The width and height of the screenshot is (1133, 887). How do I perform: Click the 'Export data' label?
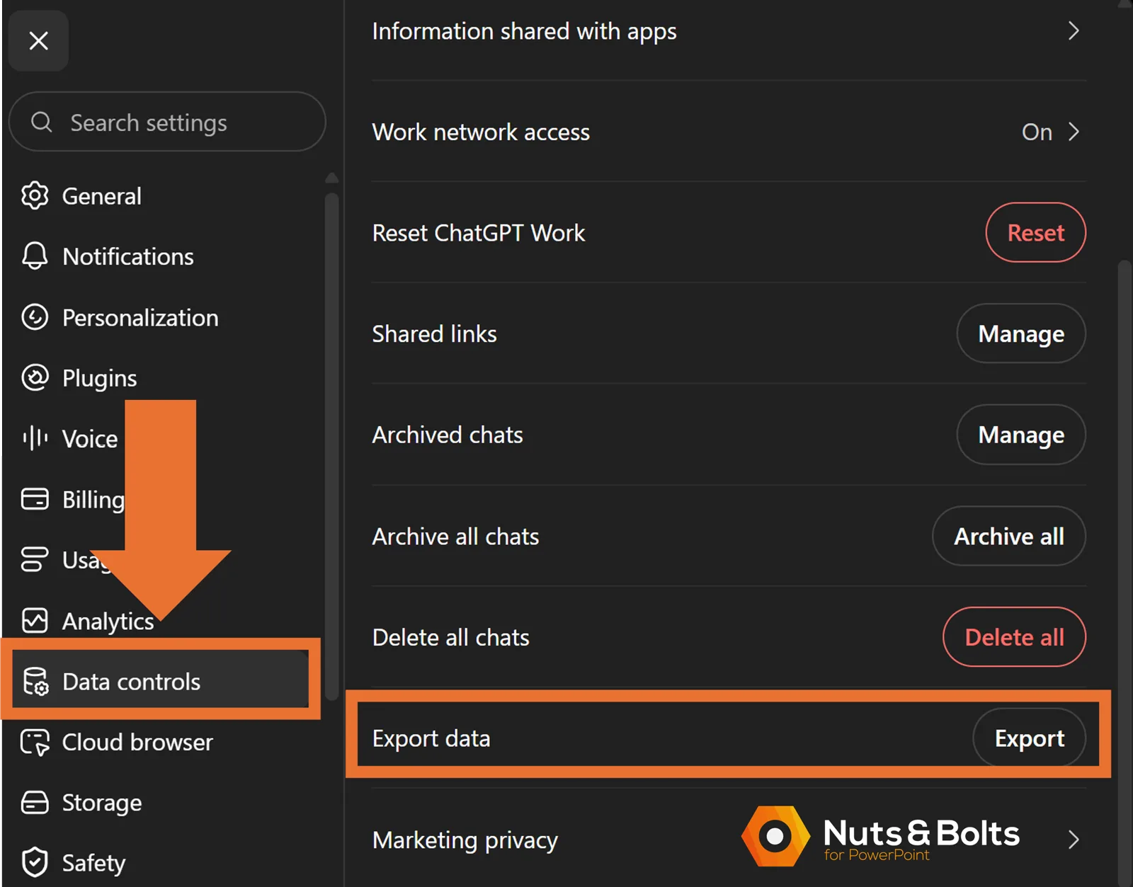point(431,739)
